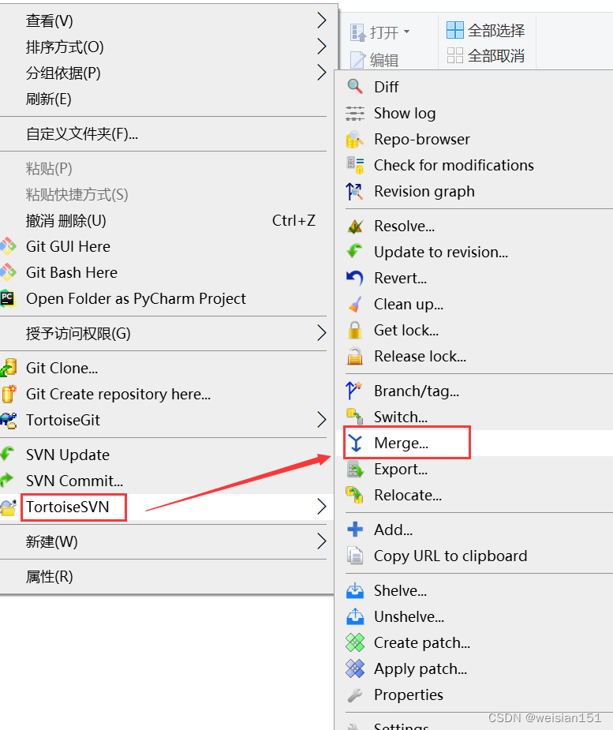This screenshot has height=730, width=613.
Task: Expand the 排序方式(O) submenu arrow
Action: point(321,46)
